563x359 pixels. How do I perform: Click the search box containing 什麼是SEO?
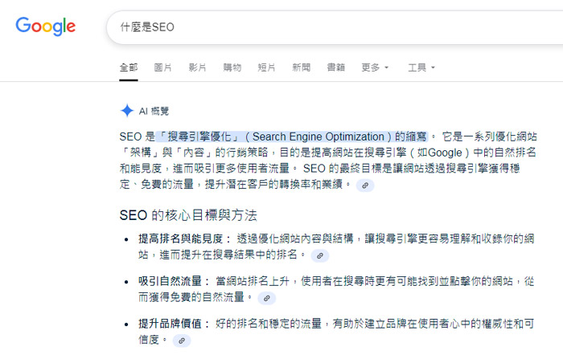tap(322, 27)
